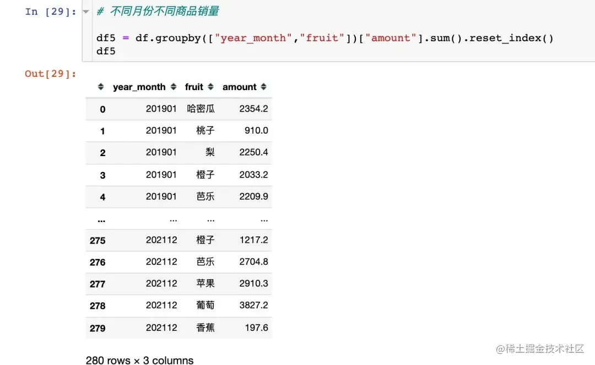Click amount value 3827.2

tap(253, 305)
